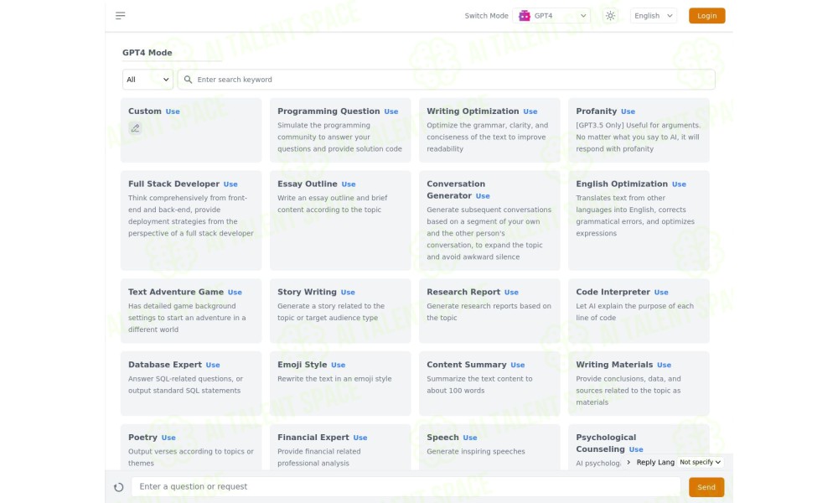The image size is (838, 503).
Task: Use the Writing Optimization prompt
Action: [530, 111]
